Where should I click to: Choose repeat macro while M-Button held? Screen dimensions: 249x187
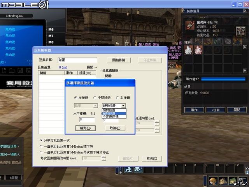pyautogui.click(x=67, y=146)
